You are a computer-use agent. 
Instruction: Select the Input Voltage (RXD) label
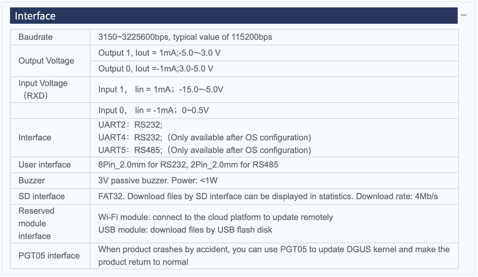click(43, 89)
